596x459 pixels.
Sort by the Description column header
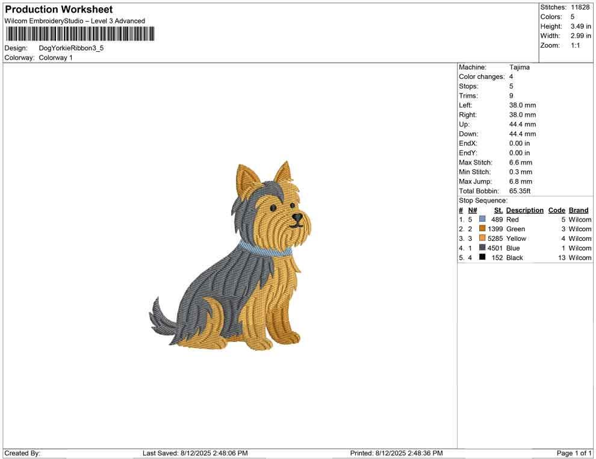524,210
